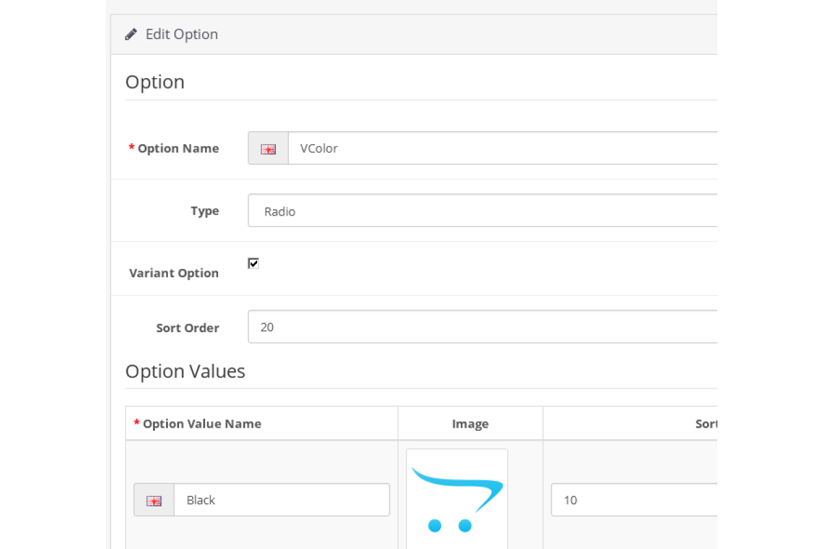Click the language flag beside Option Name
Screen dimensions: 823x549
(268, 148)
